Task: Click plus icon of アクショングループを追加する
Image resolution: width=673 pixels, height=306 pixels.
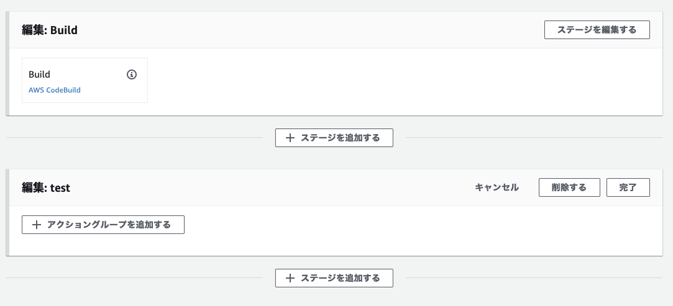Action: click(x=36, y=225)
